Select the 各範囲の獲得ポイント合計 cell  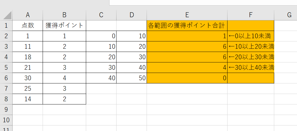[x=187, y=26]
